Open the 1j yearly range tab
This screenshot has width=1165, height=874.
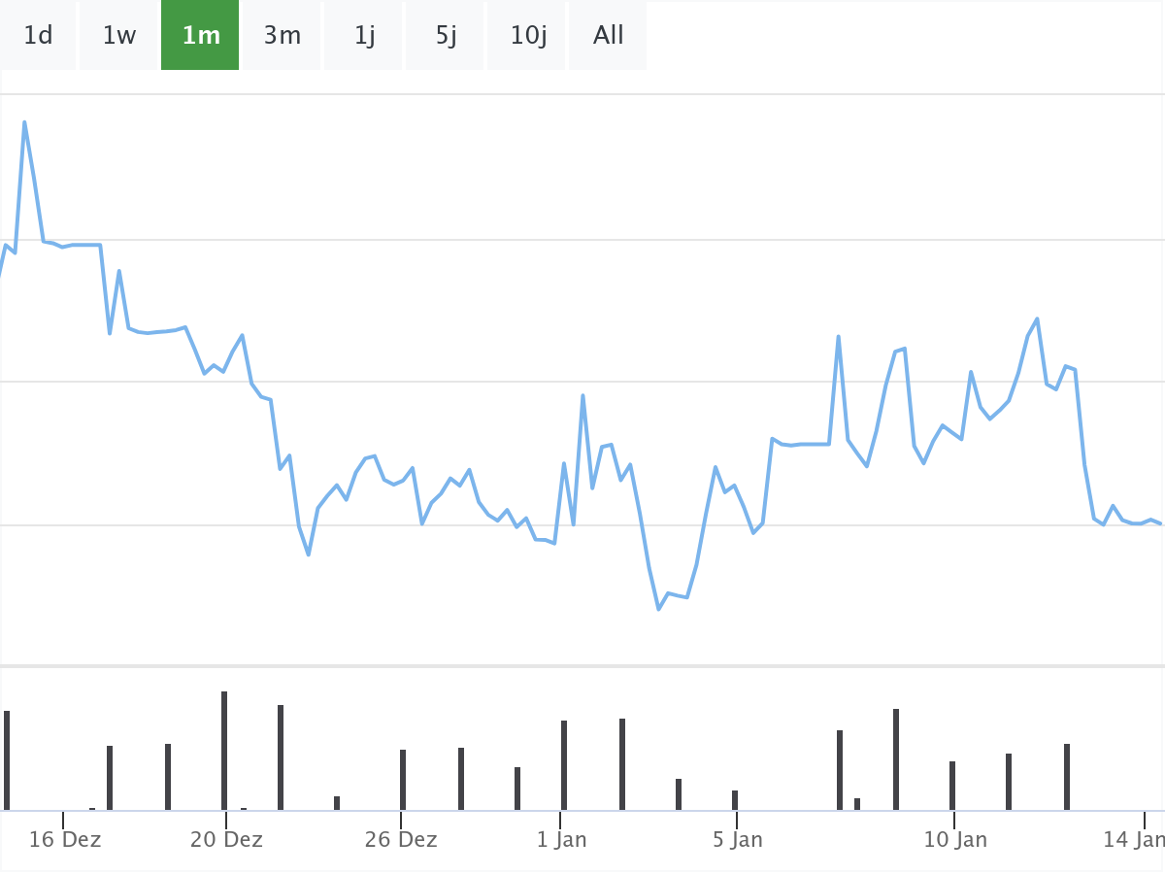pyautogui.click(x=364, y=36)
